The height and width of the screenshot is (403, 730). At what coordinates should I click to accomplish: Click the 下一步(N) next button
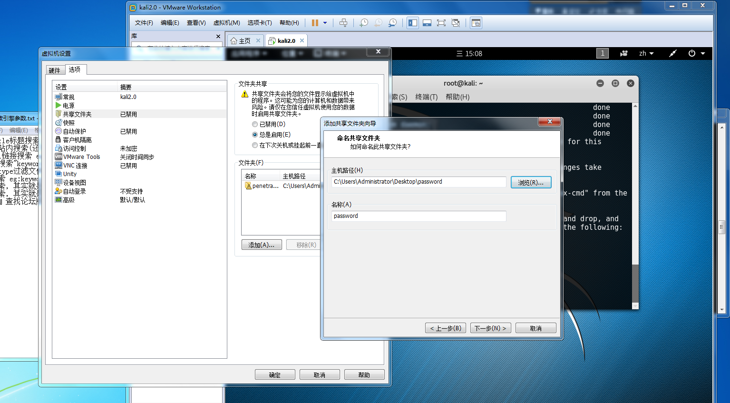491,328
